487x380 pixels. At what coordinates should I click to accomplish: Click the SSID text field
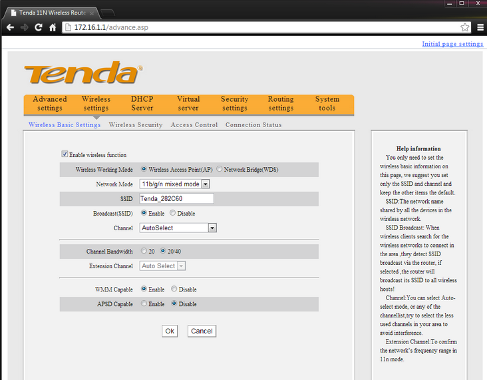176,198
